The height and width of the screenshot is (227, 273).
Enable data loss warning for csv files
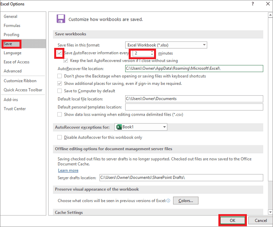[x=60, y=114]
